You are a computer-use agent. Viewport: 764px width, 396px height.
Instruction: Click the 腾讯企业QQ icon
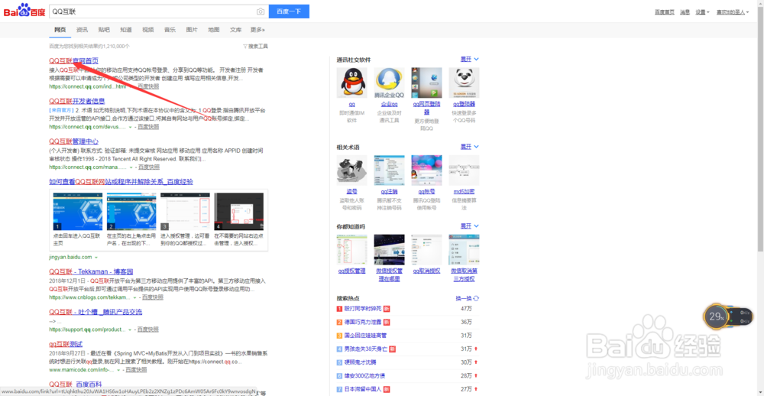point(390,83)
